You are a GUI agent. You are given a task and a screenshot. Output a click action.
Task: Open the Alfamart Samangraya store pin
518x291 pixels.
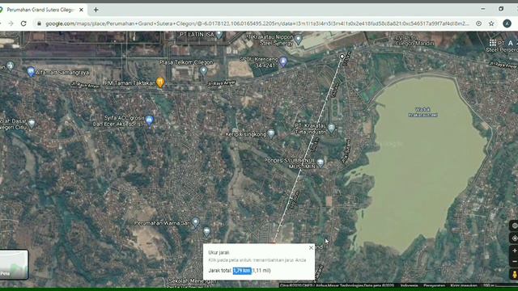point(31,71)
